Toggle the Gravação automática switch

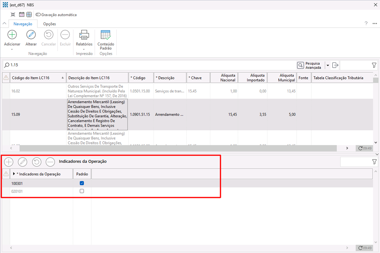(x=38, y=15)
